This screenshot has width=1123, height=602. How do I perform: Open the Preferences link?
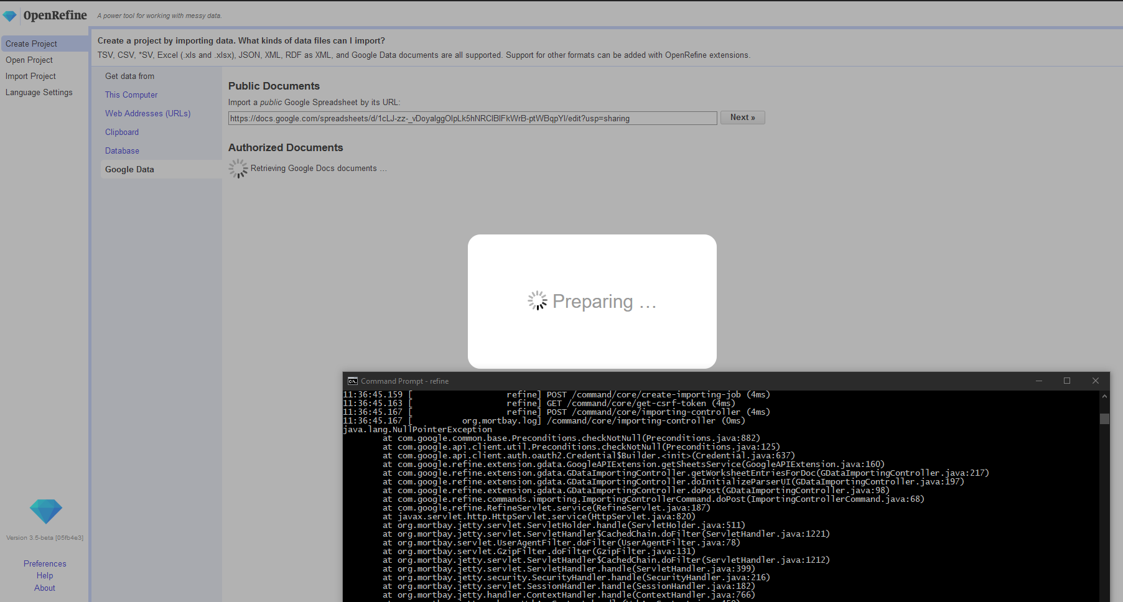click(45, 563)
